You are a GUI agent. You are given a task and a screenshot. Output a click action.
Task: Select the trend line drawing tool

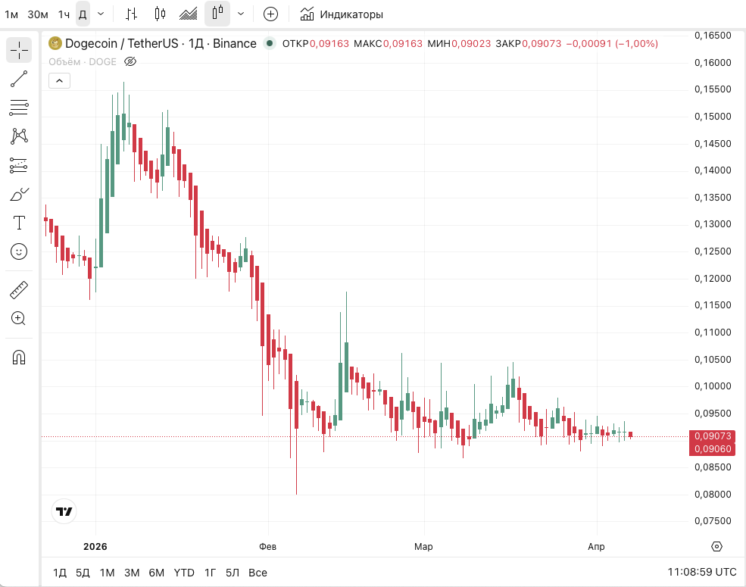tap(19, 79)
